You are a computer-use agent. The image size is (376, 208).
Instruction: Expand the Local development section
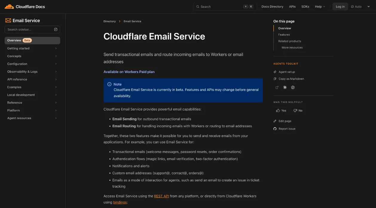coord(32,95)
